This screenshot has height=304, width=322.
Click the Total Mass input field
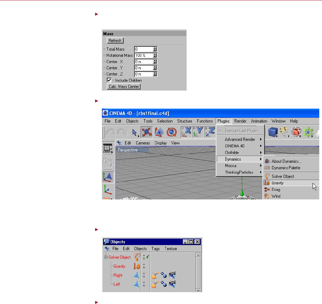144,49
